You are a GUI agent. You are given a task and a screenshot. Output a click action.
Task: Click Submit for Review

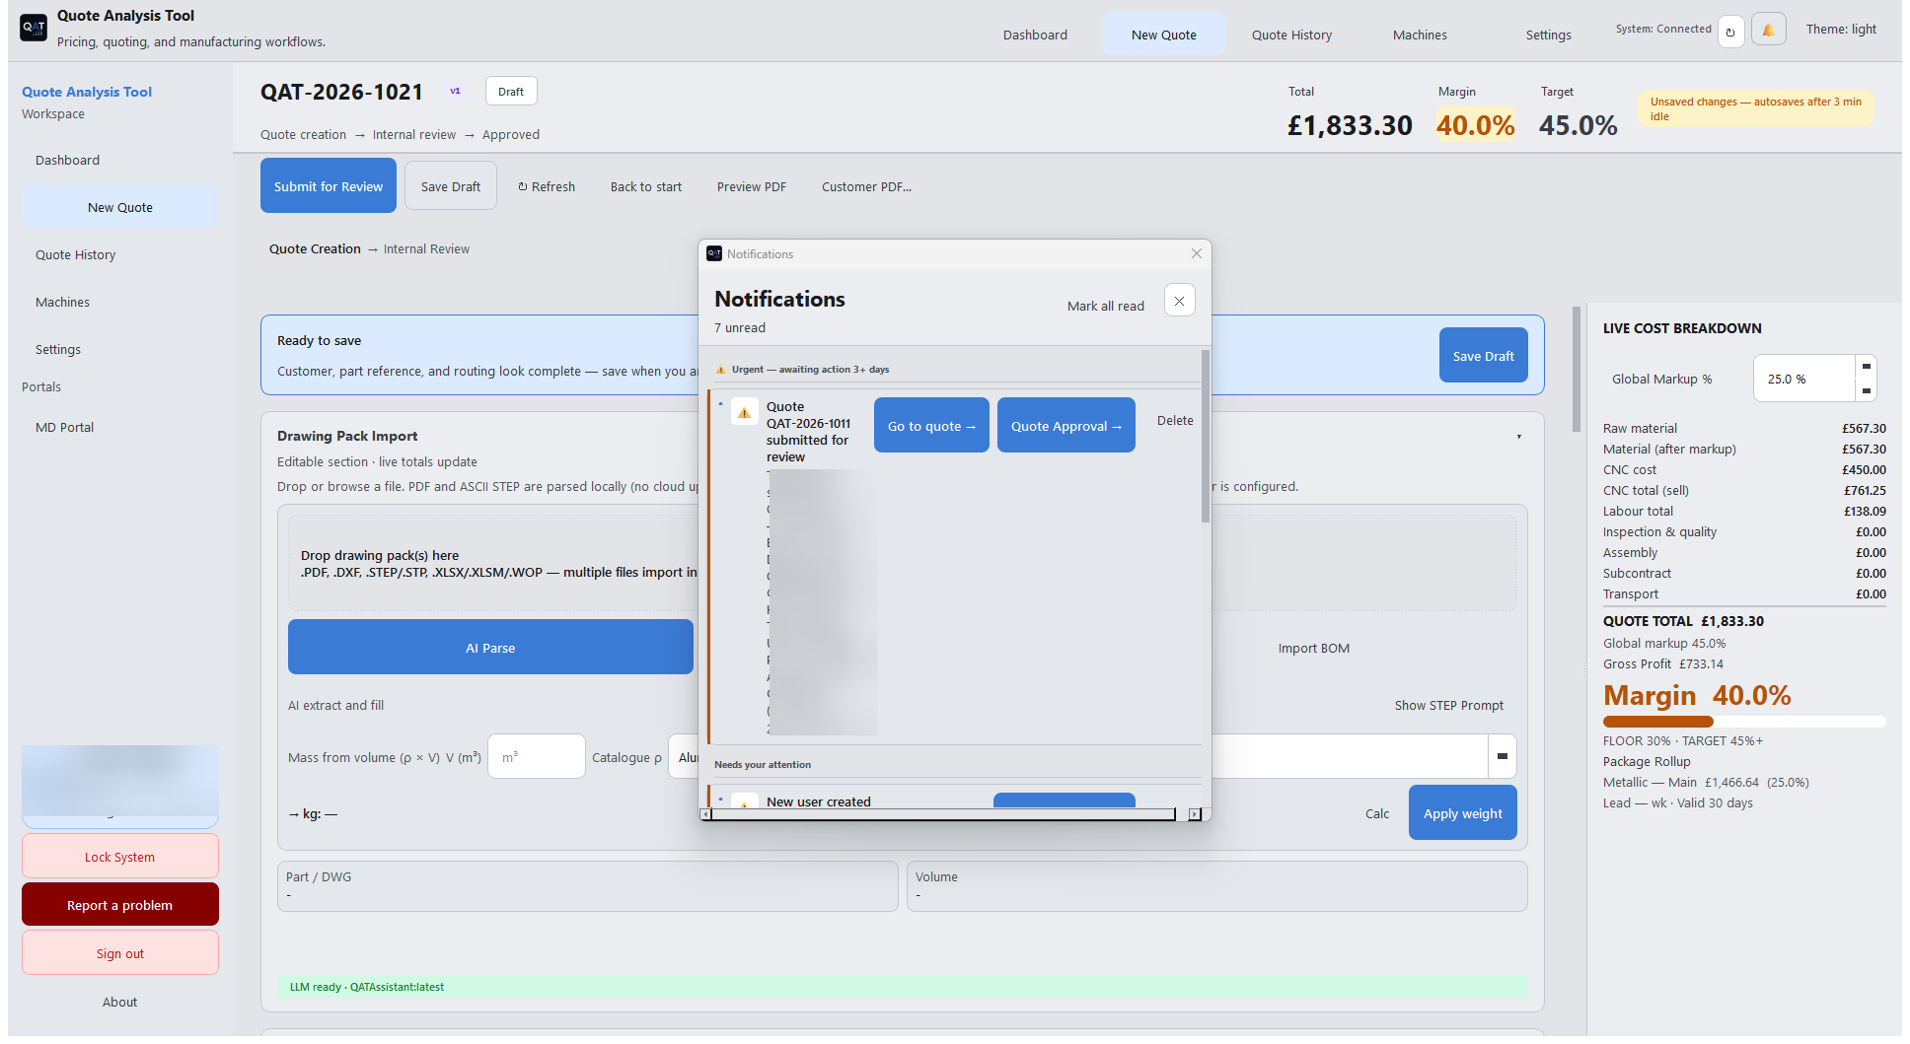329,185
